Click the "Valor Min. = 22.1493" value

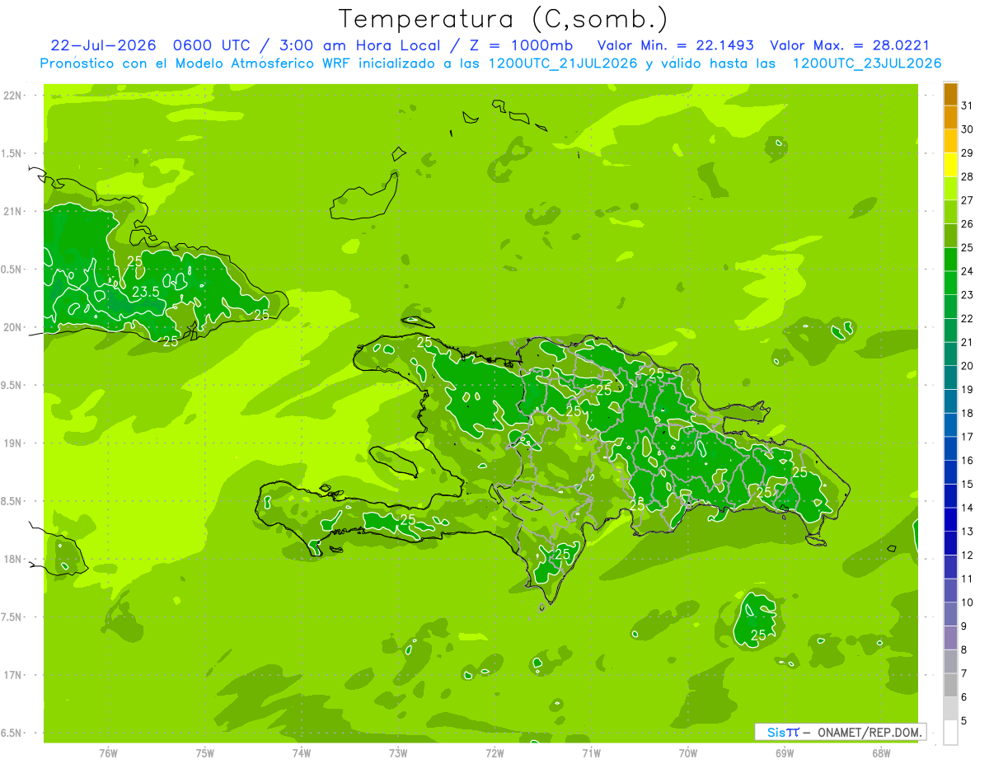pyautogui.click(x=675, y=45)
